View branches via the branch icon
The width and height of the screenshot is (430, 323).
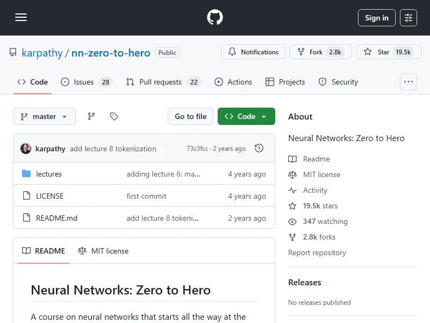click(x=91, y=116)
